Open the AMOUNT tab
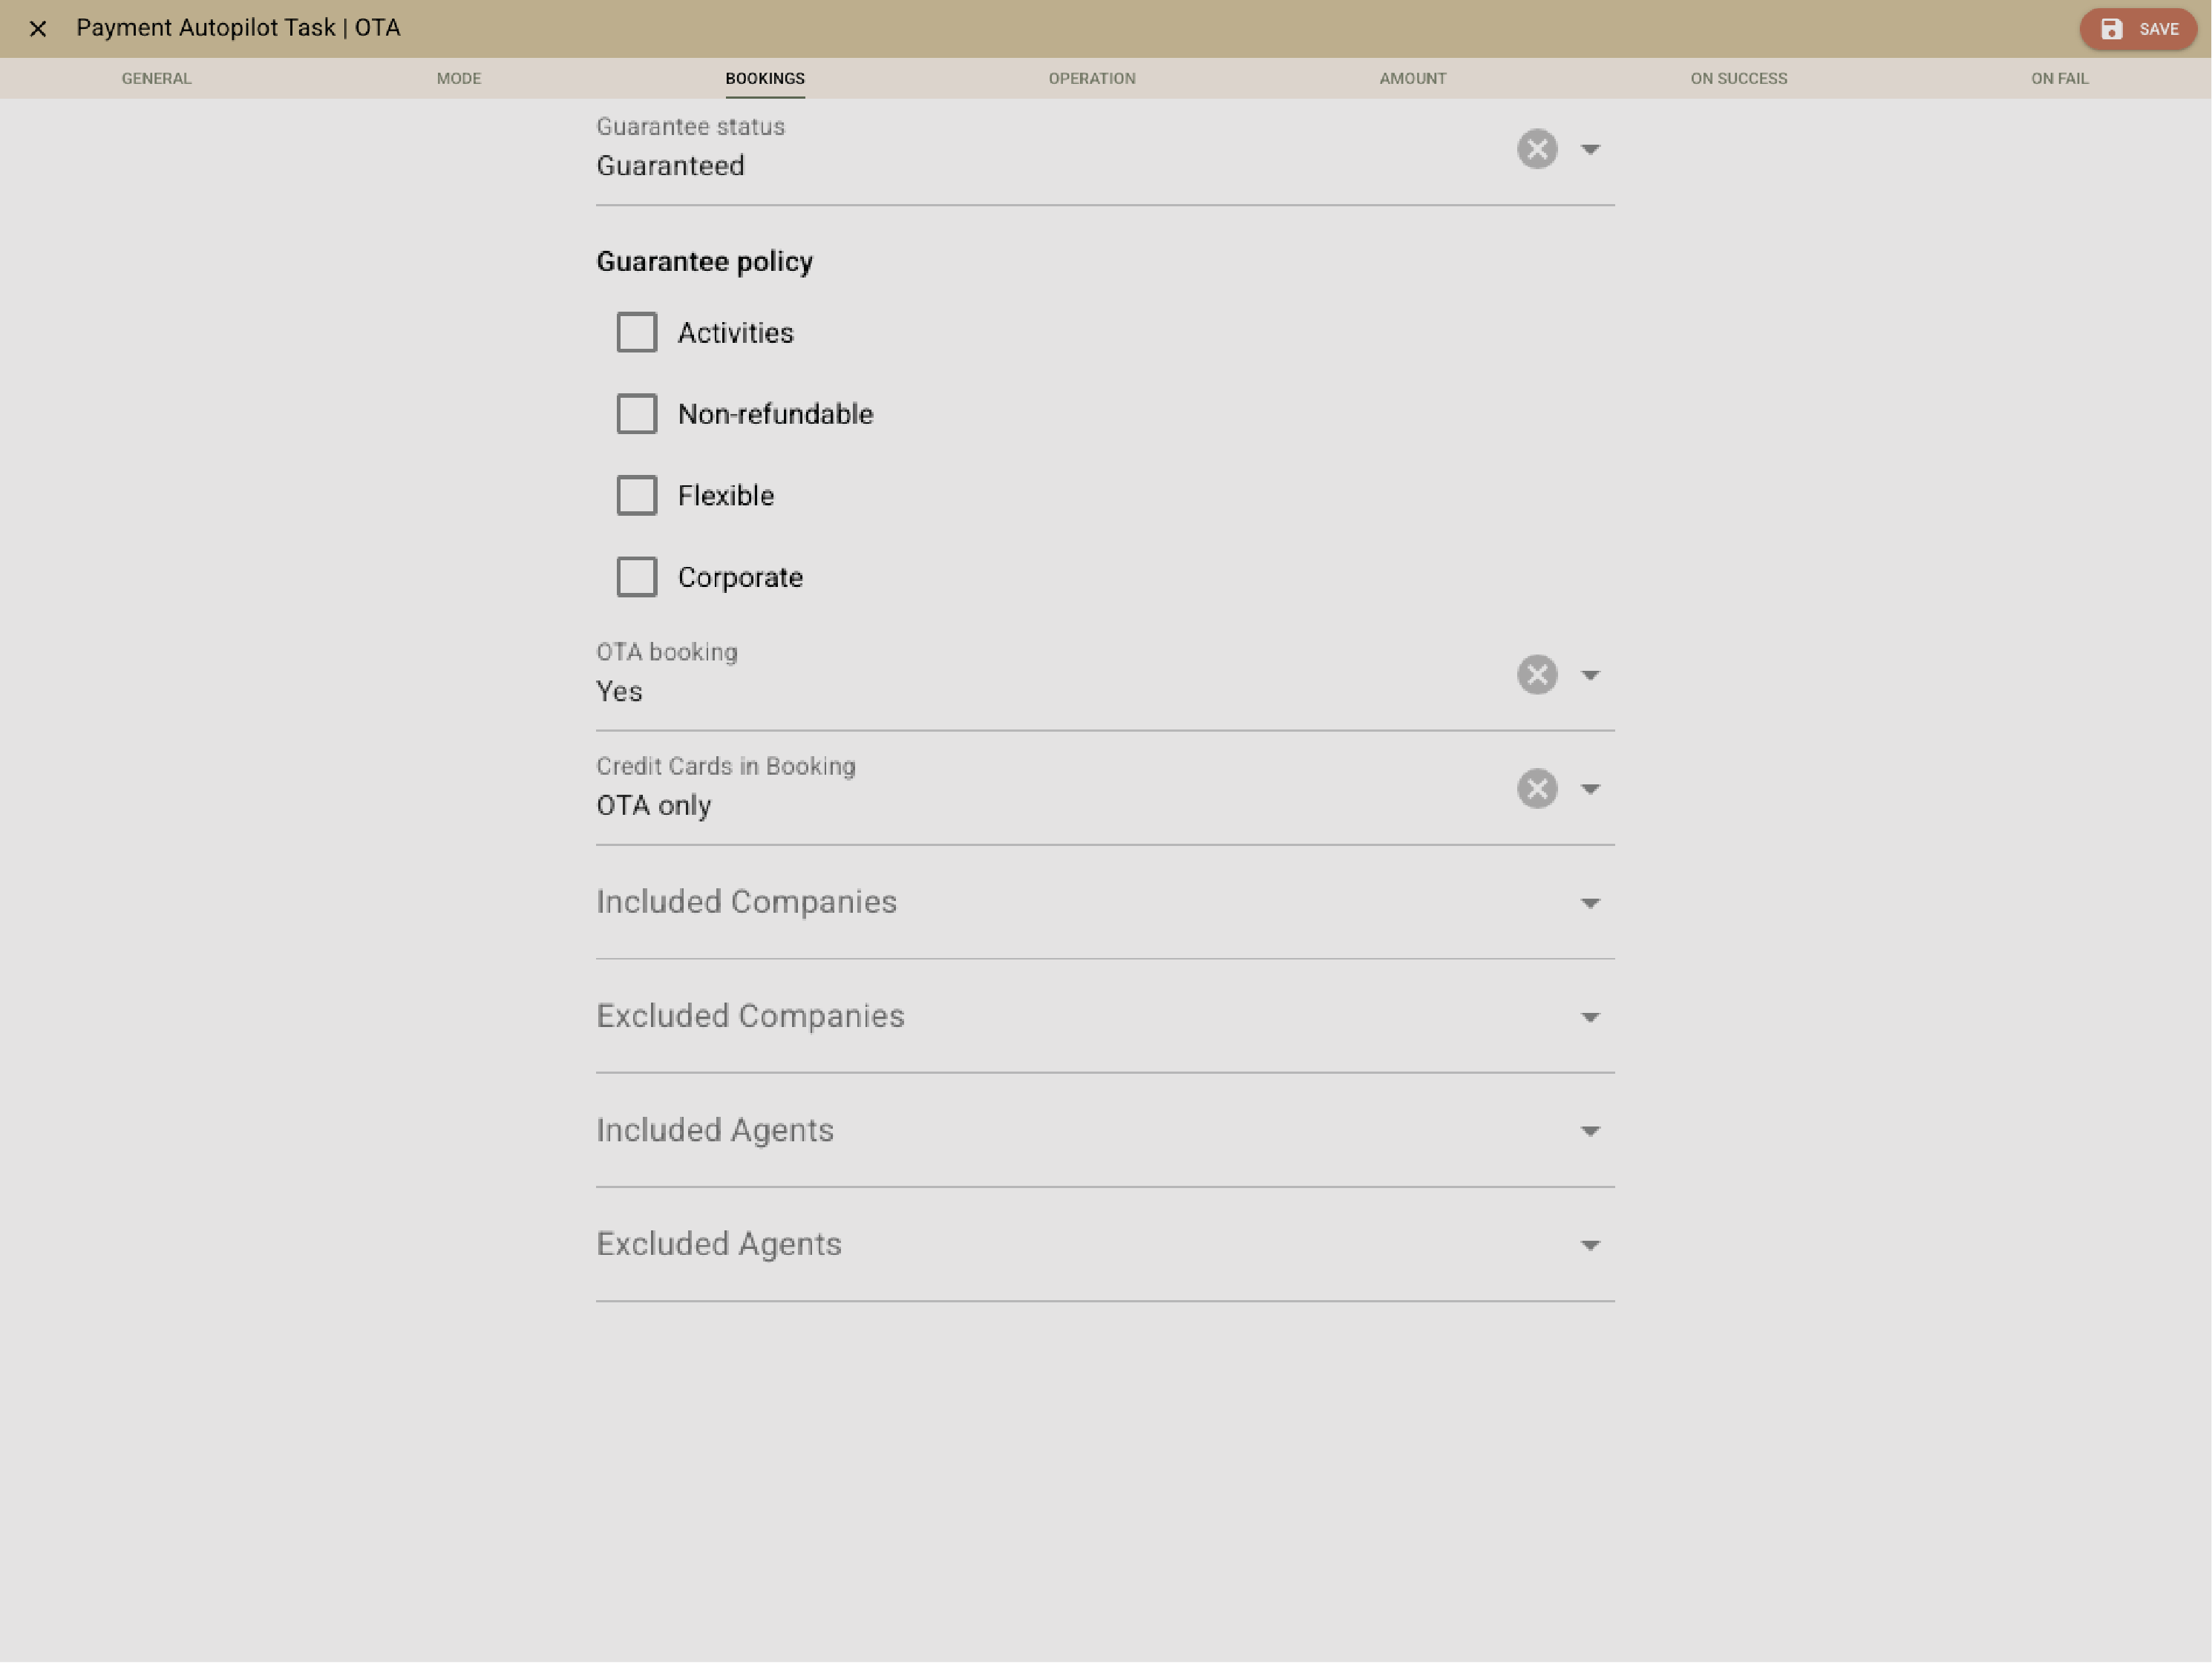The height and width of the screenshot is (1663, 2212). tap(1412, 78)
